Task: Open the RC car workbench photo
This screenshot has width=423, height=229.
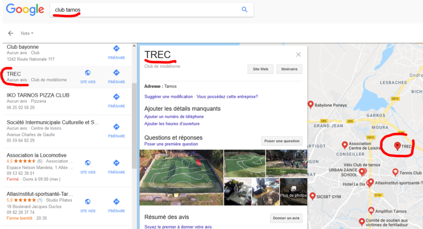Action: pos(237,192)
